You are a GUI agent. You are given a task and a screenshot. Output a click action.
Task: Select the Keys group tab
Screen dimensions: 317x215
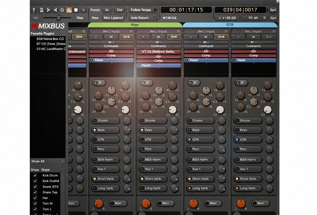135,25
